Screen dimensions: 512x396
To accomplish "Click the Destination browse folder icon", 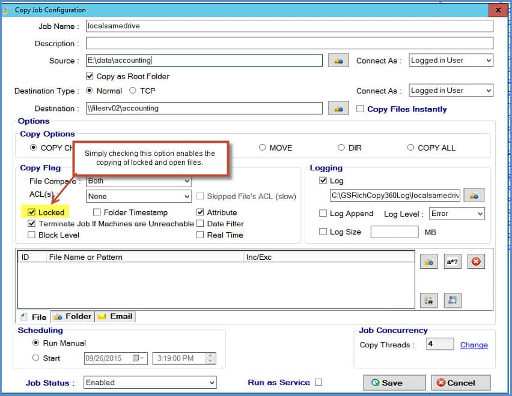I will click(340, 109).
